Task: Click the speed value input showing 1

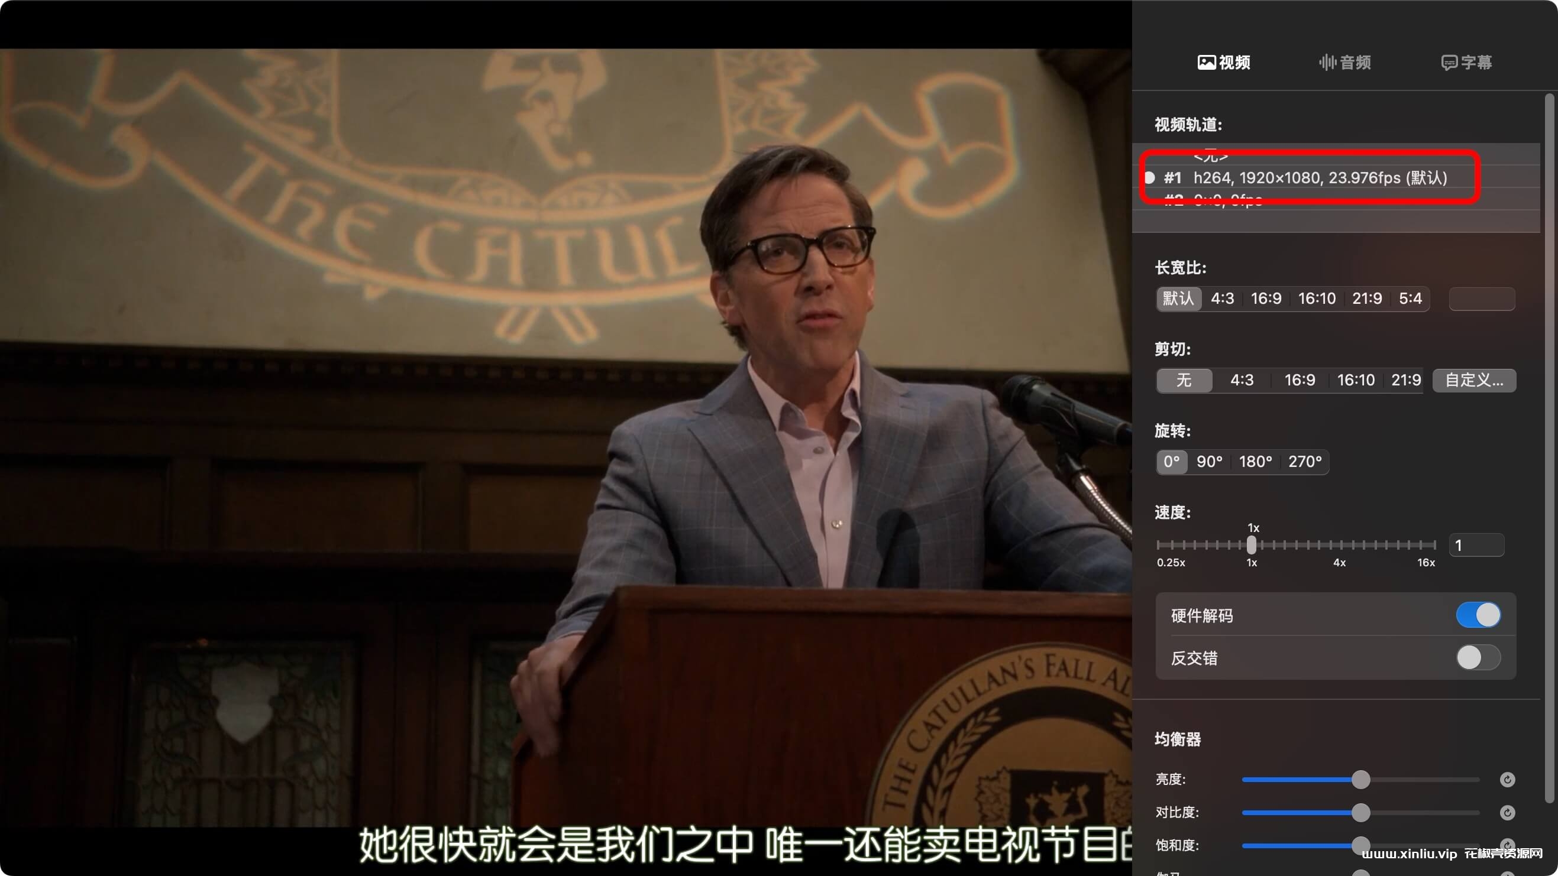Action: point(1476,546)
